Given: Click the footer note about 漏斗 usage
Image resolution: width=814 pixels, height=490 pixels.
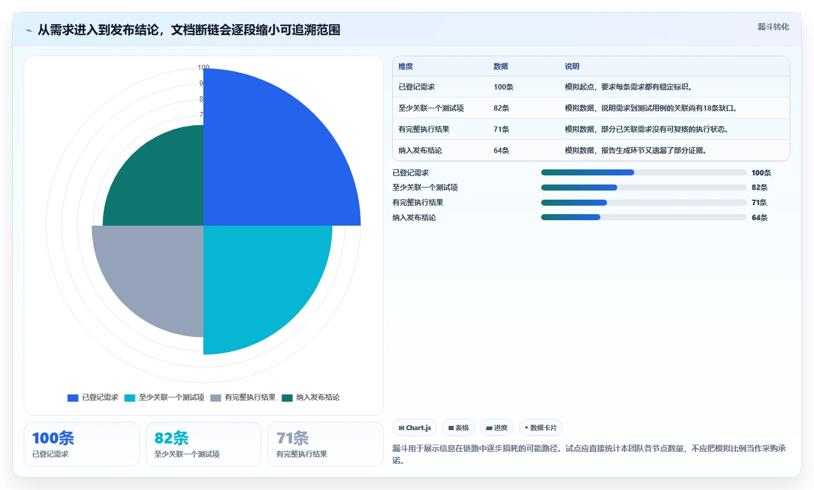Looking at the screenshot, I should pyautogui.click(x=589, y=454).
